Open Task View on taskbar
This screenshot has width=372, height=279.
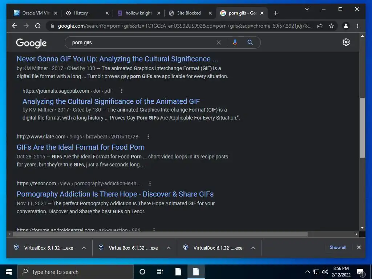point(160,272)
